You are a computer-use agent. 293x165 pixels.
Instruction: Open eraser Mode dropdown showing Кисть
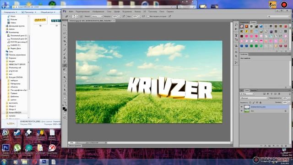click(97, 16)
